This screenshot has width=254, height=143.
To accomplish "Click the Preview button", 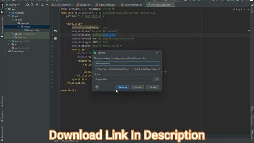I will (x=138, y=87).
